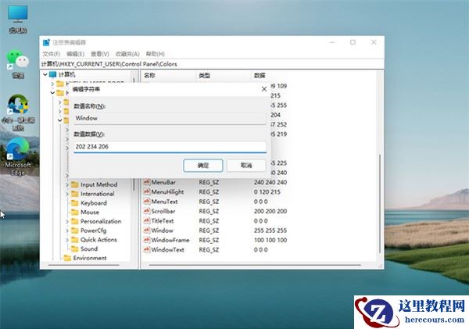Image resolution: width=469 pixels, height=329 pixels.
Task: Select the MenuHilight value name
Action: [x=167, y=192]
